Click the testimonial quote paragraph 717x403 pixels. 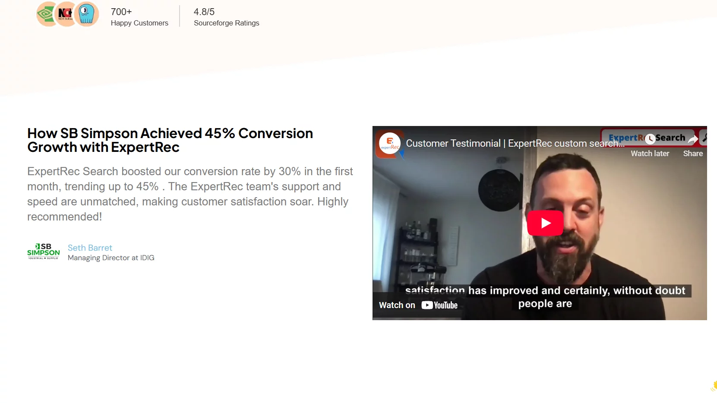point(190,194)
